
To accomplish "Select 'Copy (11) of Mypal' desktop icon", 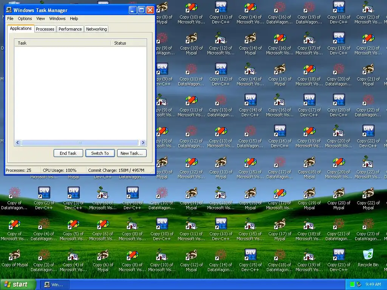I will 191,199.
